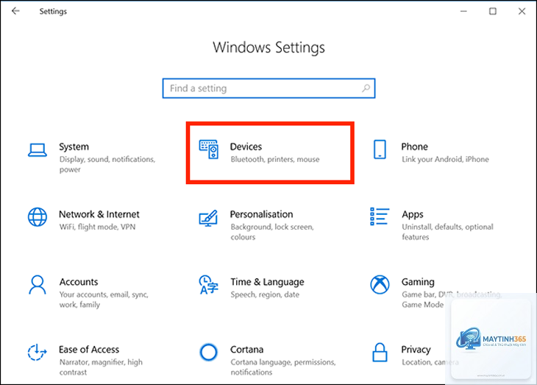Viewport: 537px width, 385px height.
Task: Go back using the back arrow
Action: (15, 11)
